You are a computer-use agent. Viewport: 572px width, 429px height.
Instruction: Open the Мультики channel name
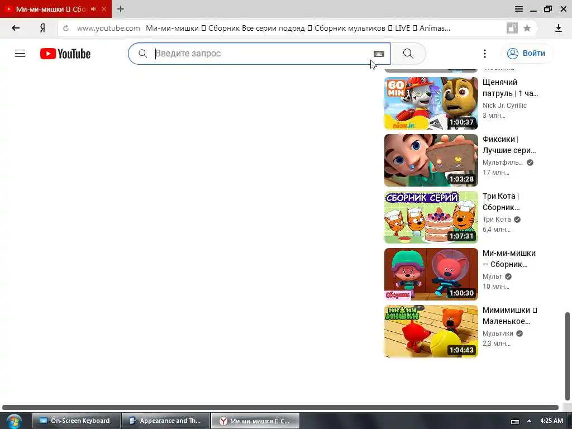(x=498, y=333)
